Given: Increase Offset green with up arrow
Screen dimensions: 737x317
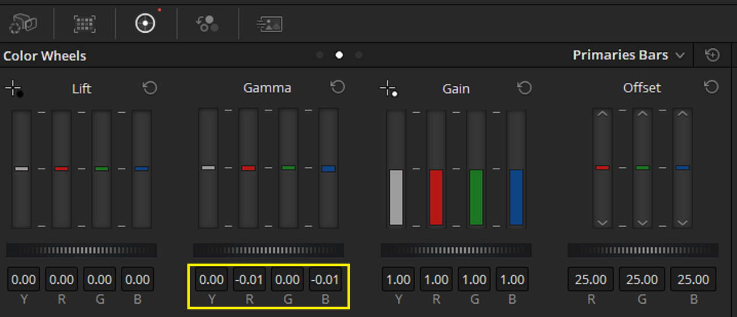Looking at the screenshot, I should pyautogui.click(x=643, y=113).
